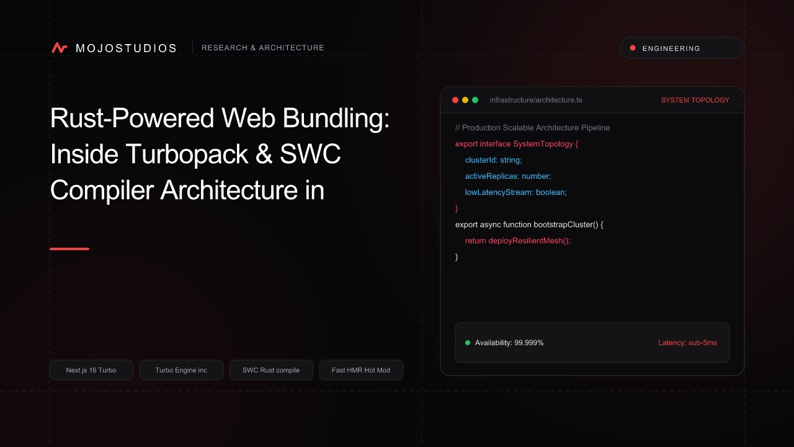Click the clusterId: string line
The width and height of the screenshot is (794, 447).
pyautogui.click(x=494, y=160)
